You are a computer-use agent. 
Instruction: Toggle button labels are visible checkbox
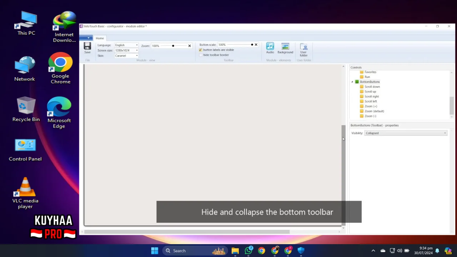point(200,50)
